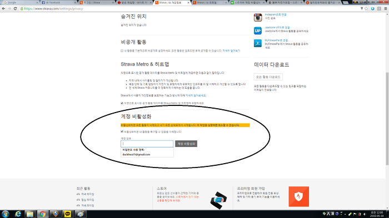Open the orange store popular products link

178,199
